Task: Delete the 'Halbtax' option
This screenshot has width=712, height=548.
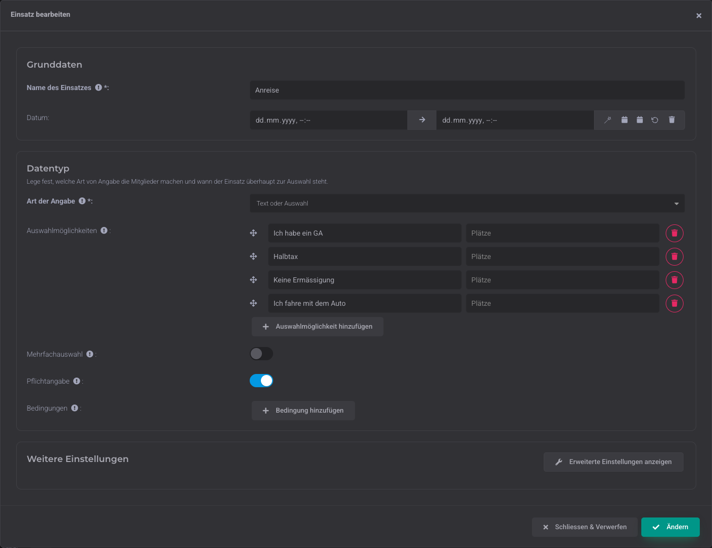Action: click(674, 256)
